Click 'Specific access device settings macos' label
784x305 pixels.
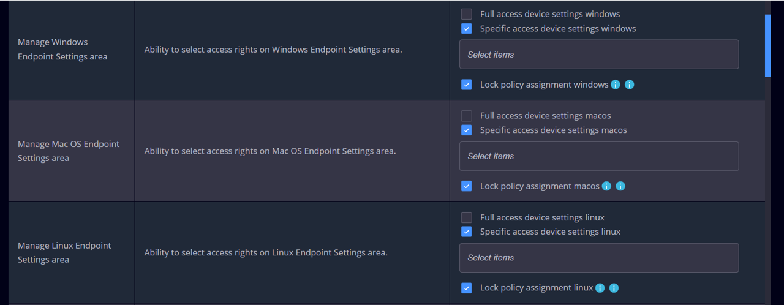[x=554, y=130]
